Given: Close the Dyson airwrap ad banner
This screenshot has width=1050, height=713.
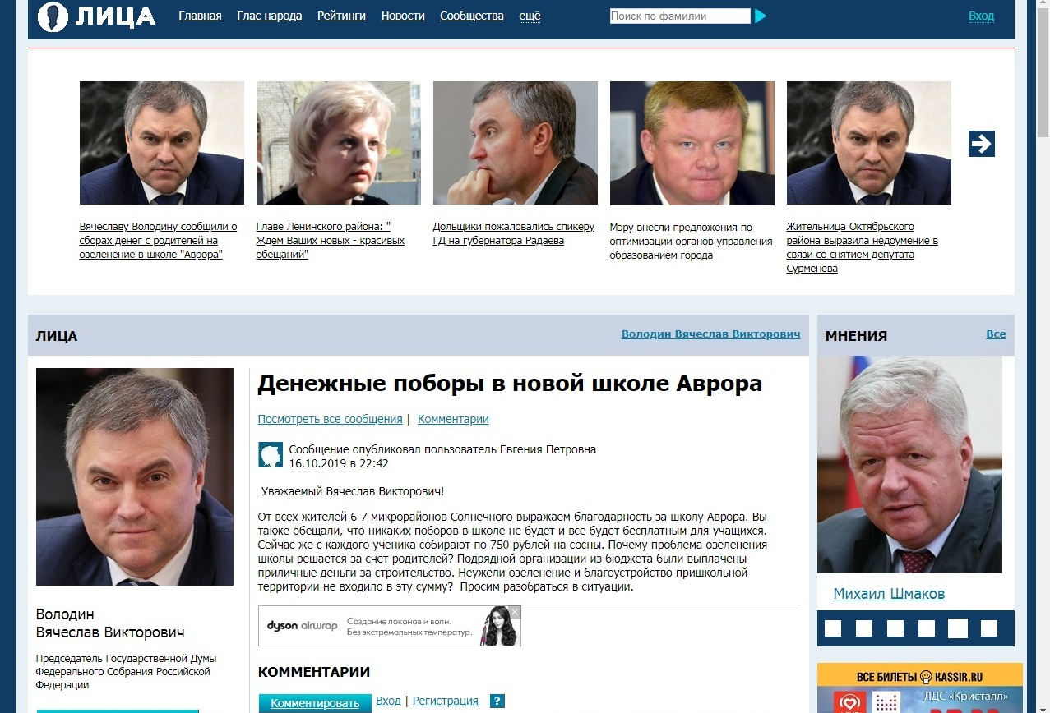Looking at the screenshot, I should tap(514, 612).
